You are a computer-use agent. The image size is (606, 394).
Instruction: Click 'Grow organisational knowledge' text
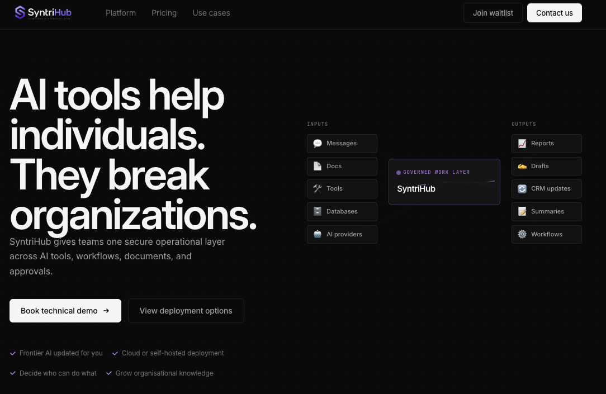[164, 373]
